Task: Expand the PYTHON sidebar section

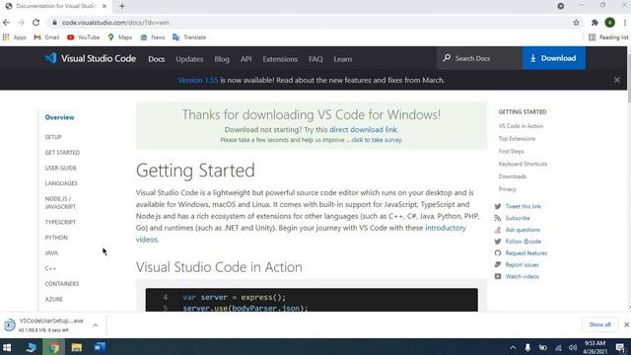Action: 56,238
